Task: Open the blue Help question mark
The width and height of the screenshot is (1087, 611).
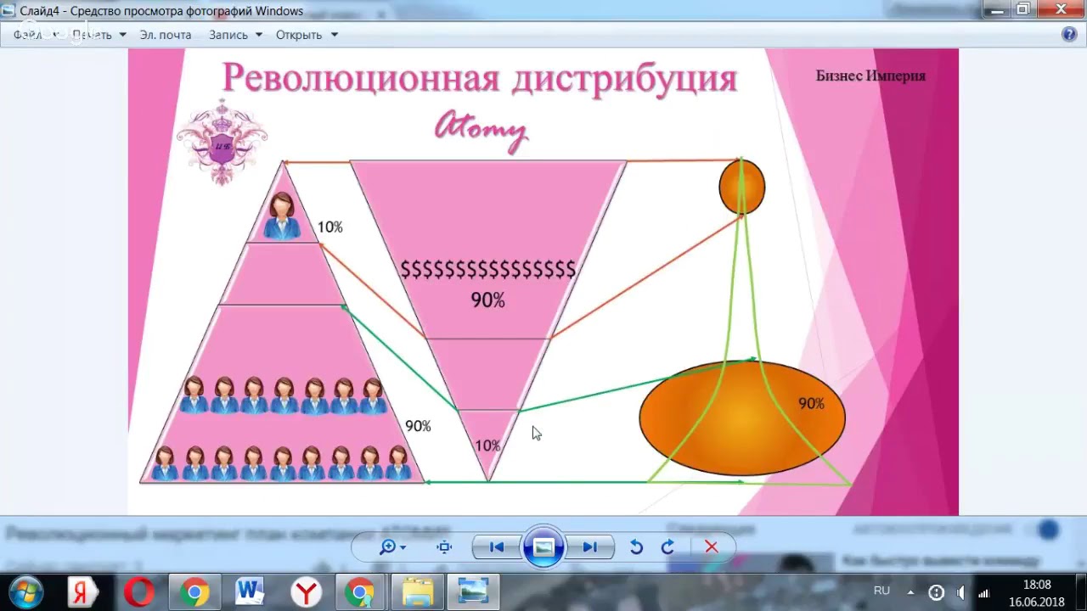Action: tap(1069, 35)
